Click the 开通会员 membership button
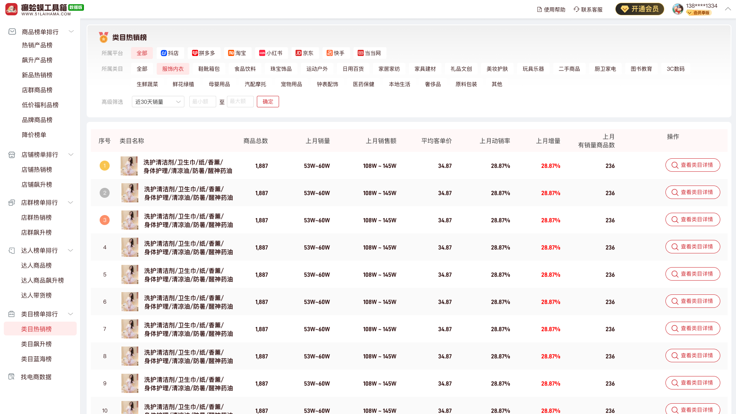Screen dimensions: 736x414 pyautogui.click(x=639, y=9)
